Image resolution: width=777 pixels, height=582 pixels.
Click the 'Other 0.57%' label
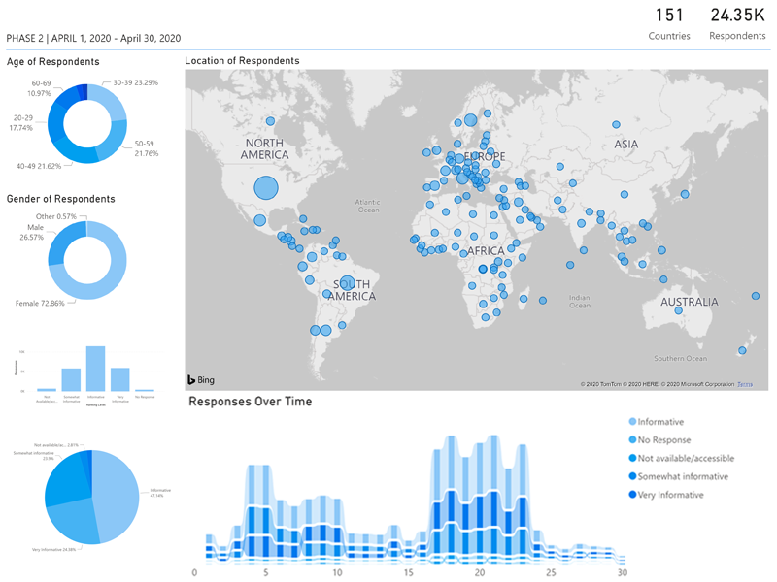pyautogui.click(x=56, y=216)
